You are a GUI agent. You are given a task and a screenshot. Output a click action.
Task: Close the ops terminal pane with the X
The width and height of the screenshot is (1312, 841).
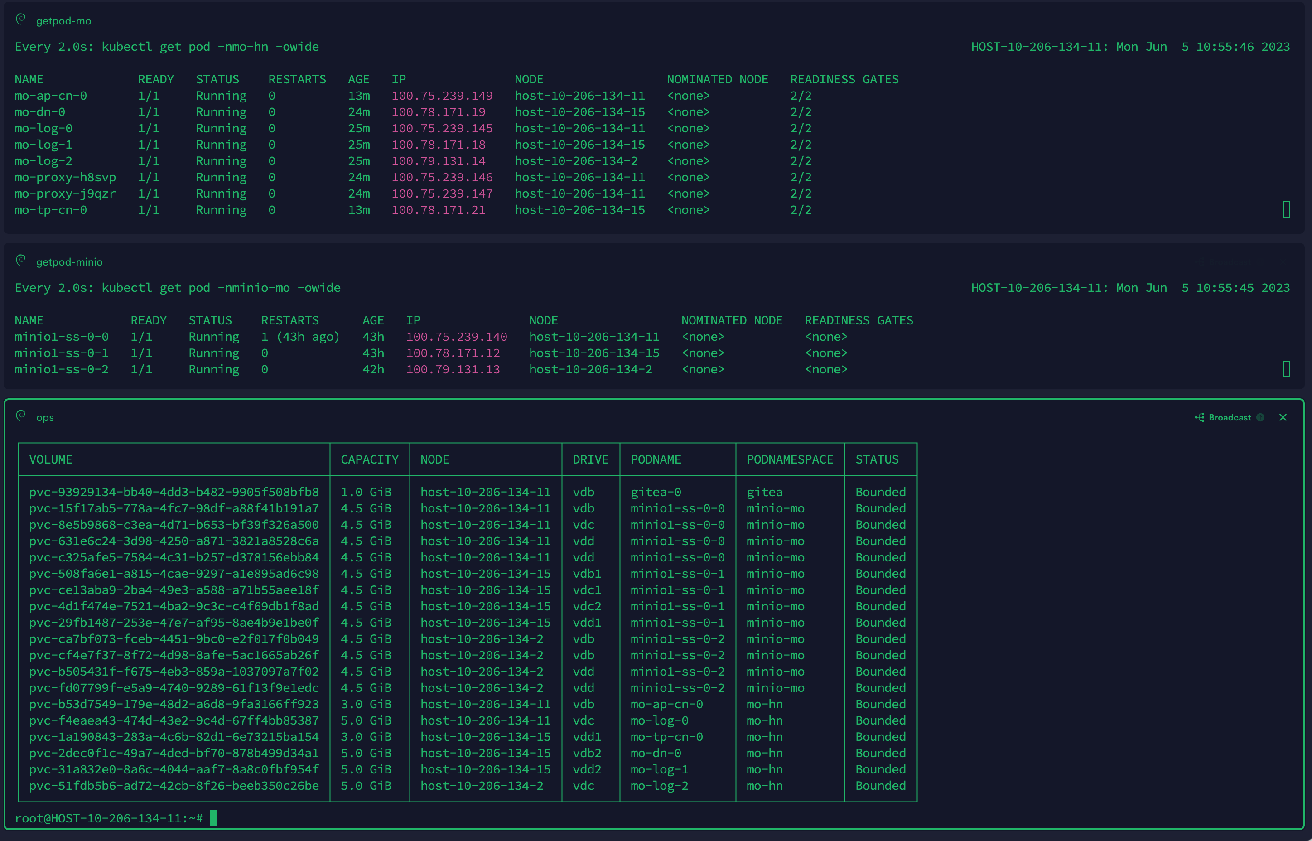pos(1283,417)
